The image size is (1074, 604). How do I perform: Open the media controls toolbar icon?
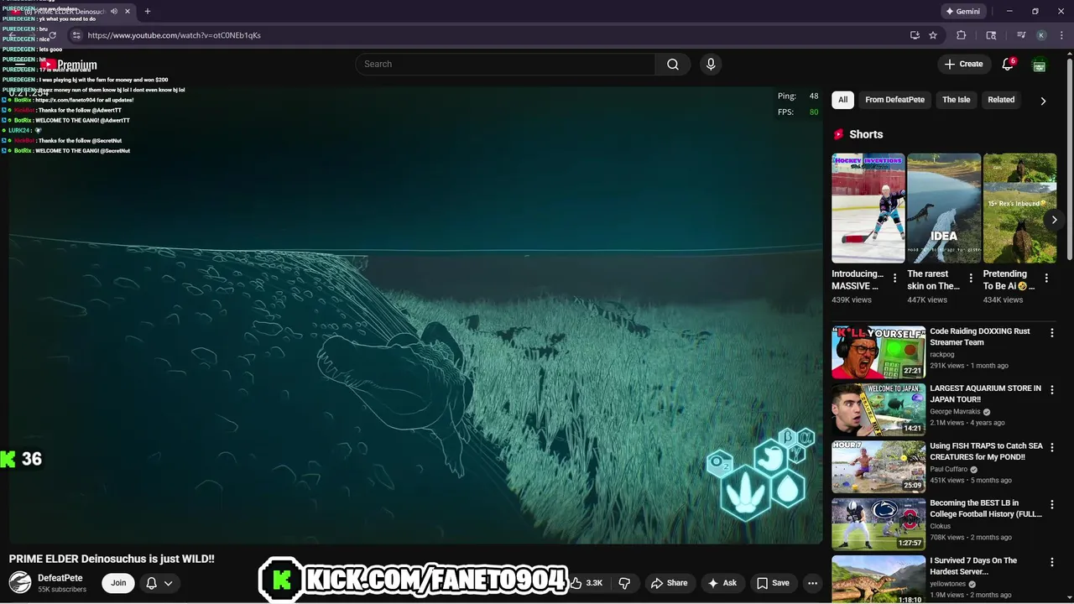point(1021,35)
